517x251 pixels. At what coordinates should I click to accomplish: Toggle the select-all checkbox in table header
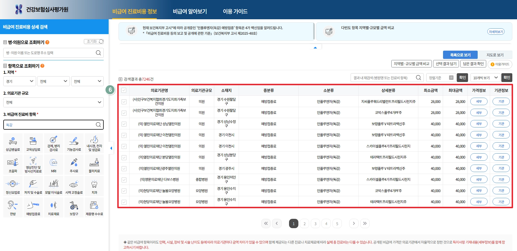coord(124,90)
